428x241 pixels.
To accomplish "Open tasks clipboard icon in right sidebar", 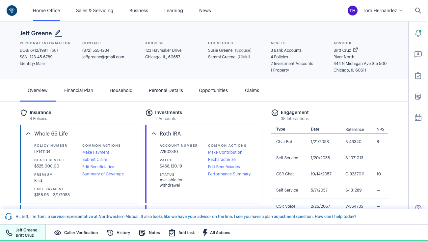I will (x=418, y=75).
